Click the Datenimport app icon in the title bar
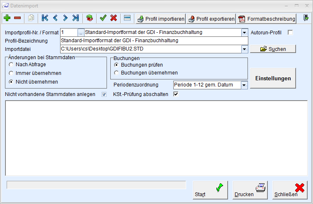The width and height of the screenshot is (313, 204). click(5, 6)
